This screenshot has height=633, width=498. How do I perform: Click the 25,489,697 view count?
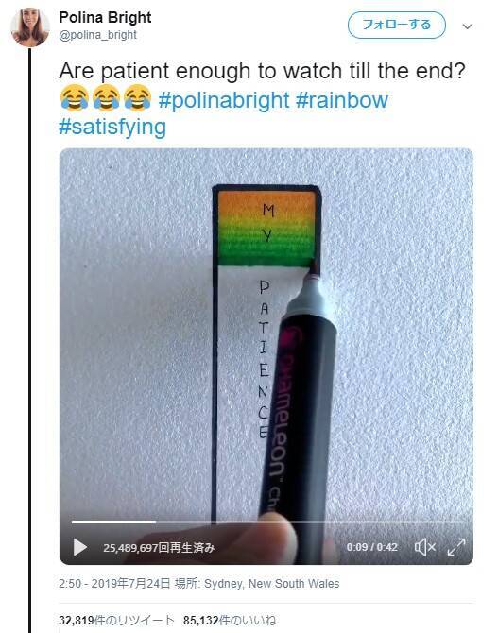pyautogui.click(x=159, y=548)
